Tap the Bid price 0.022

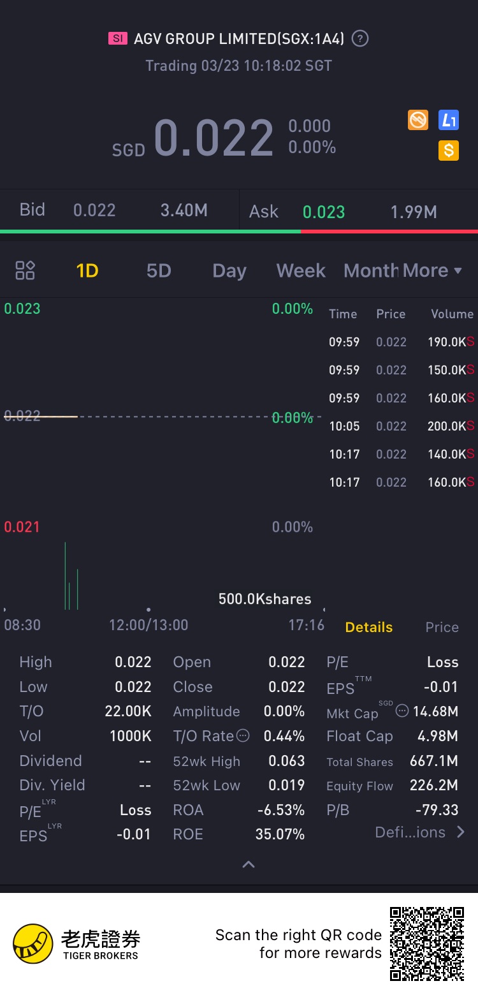(x=94, y=210)
